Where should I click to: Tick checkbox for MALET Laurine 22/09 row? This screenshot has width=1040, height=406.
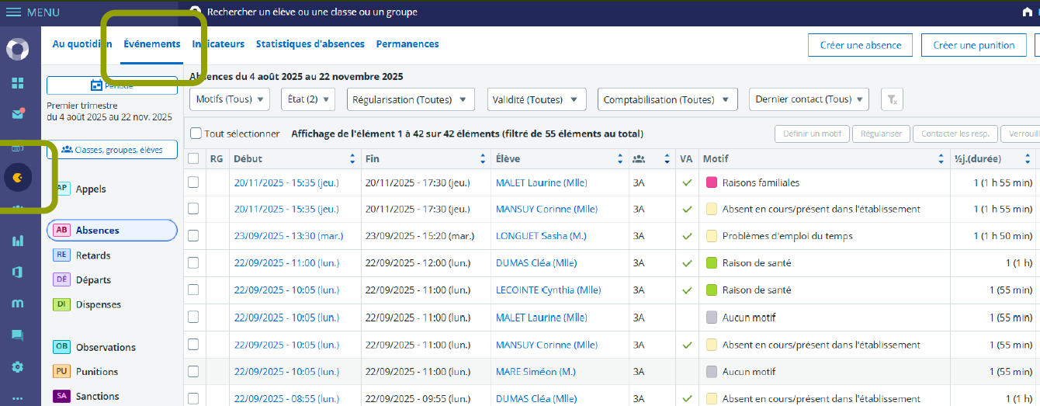193,318
